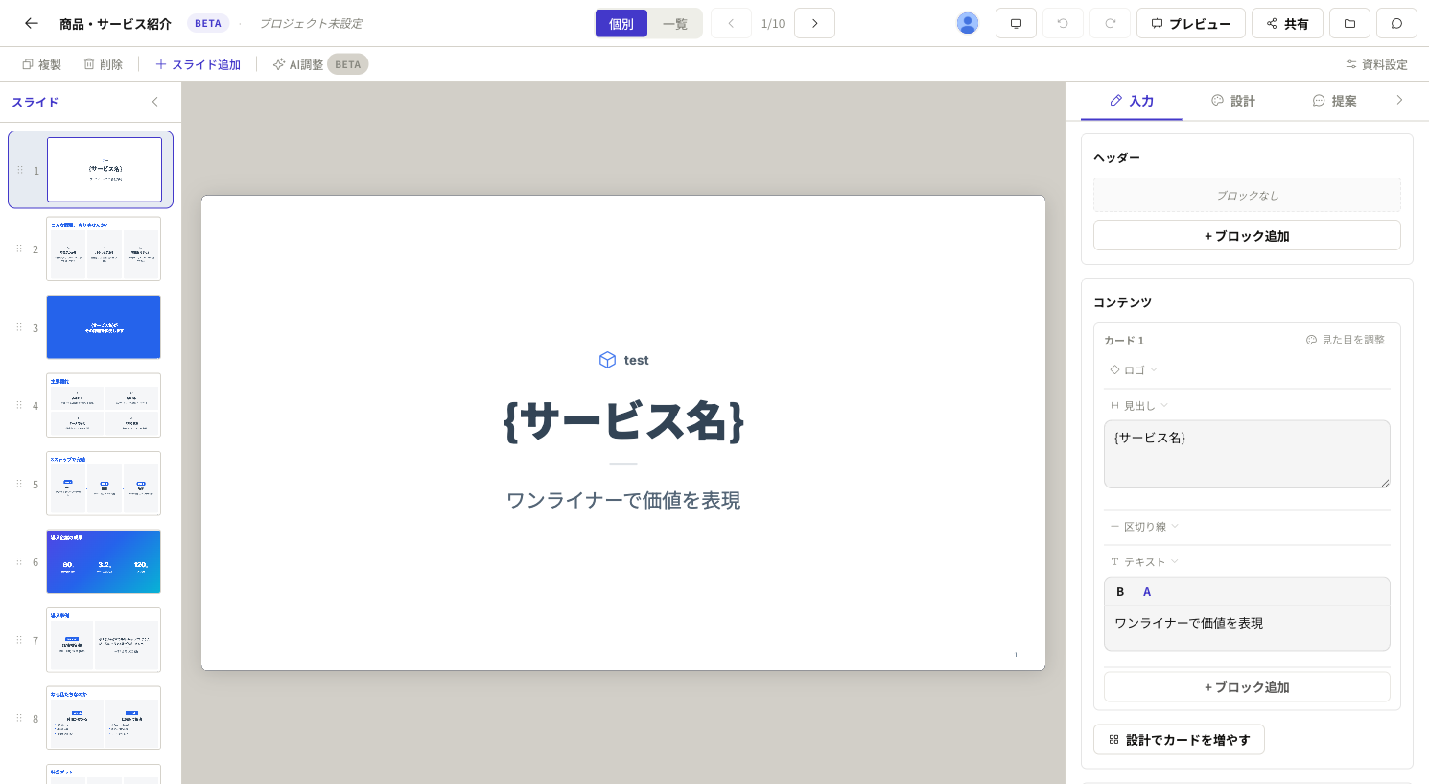
Task: Click the presentation screen icon
Action: click(1016, 23)
